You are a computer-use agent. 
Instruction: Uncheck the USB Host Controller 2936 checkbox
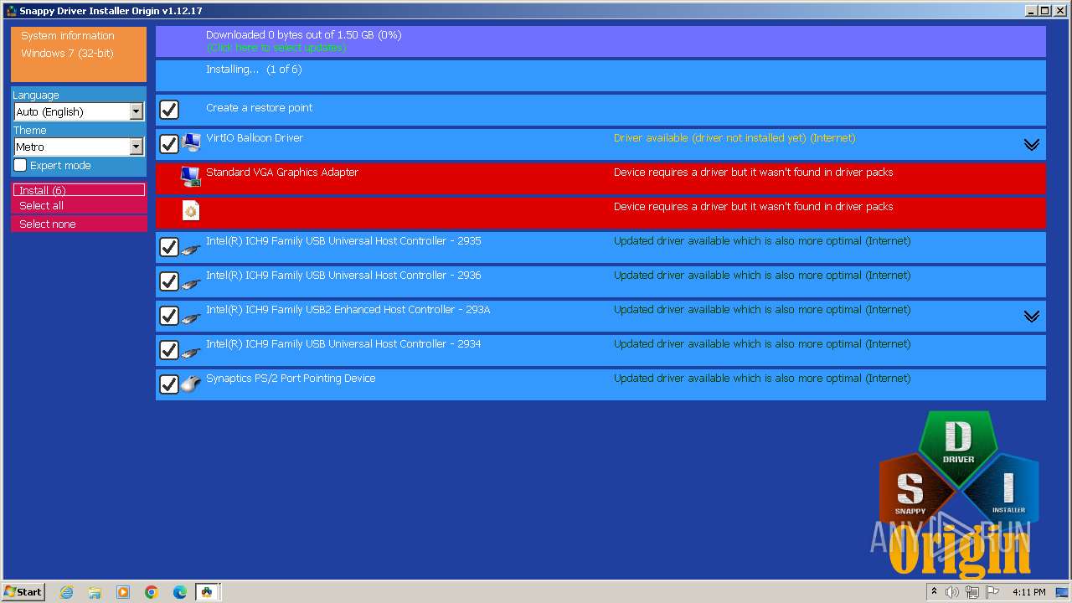pyautogui.click(x=169, y=281)
